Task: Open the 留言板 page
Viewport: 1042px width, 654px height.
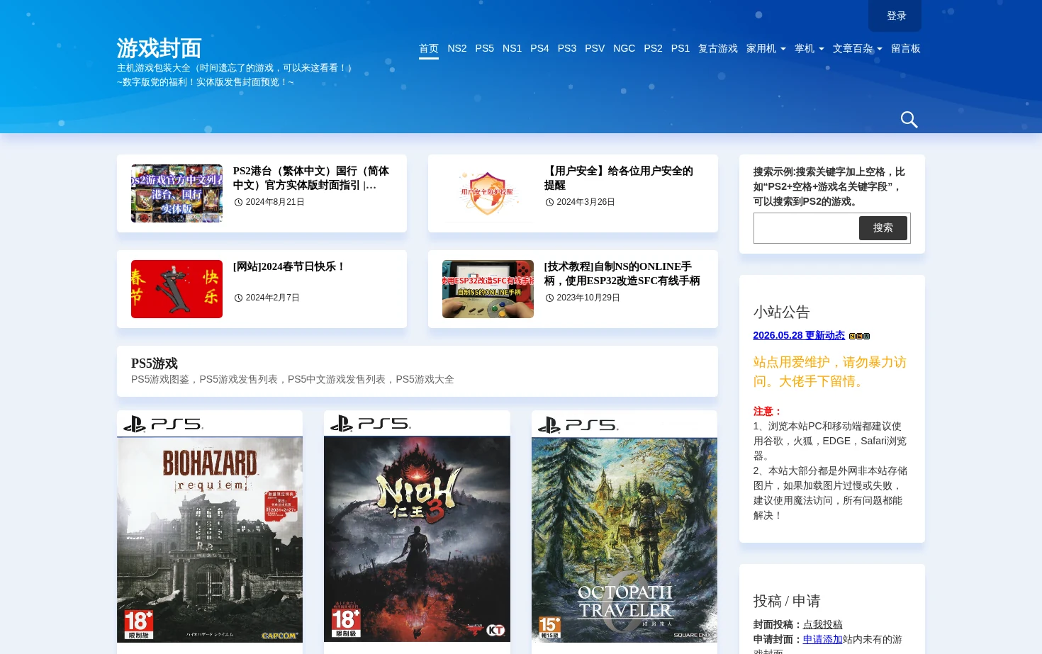Action: pyautogui.click(x=906, y=48)
